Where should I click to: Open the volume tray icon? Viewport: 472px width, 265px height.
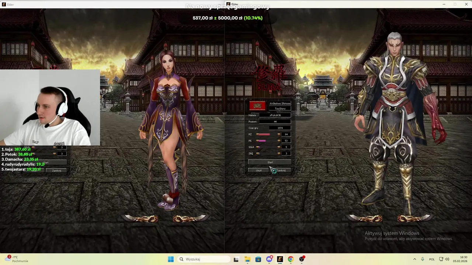tap(447, 259)
